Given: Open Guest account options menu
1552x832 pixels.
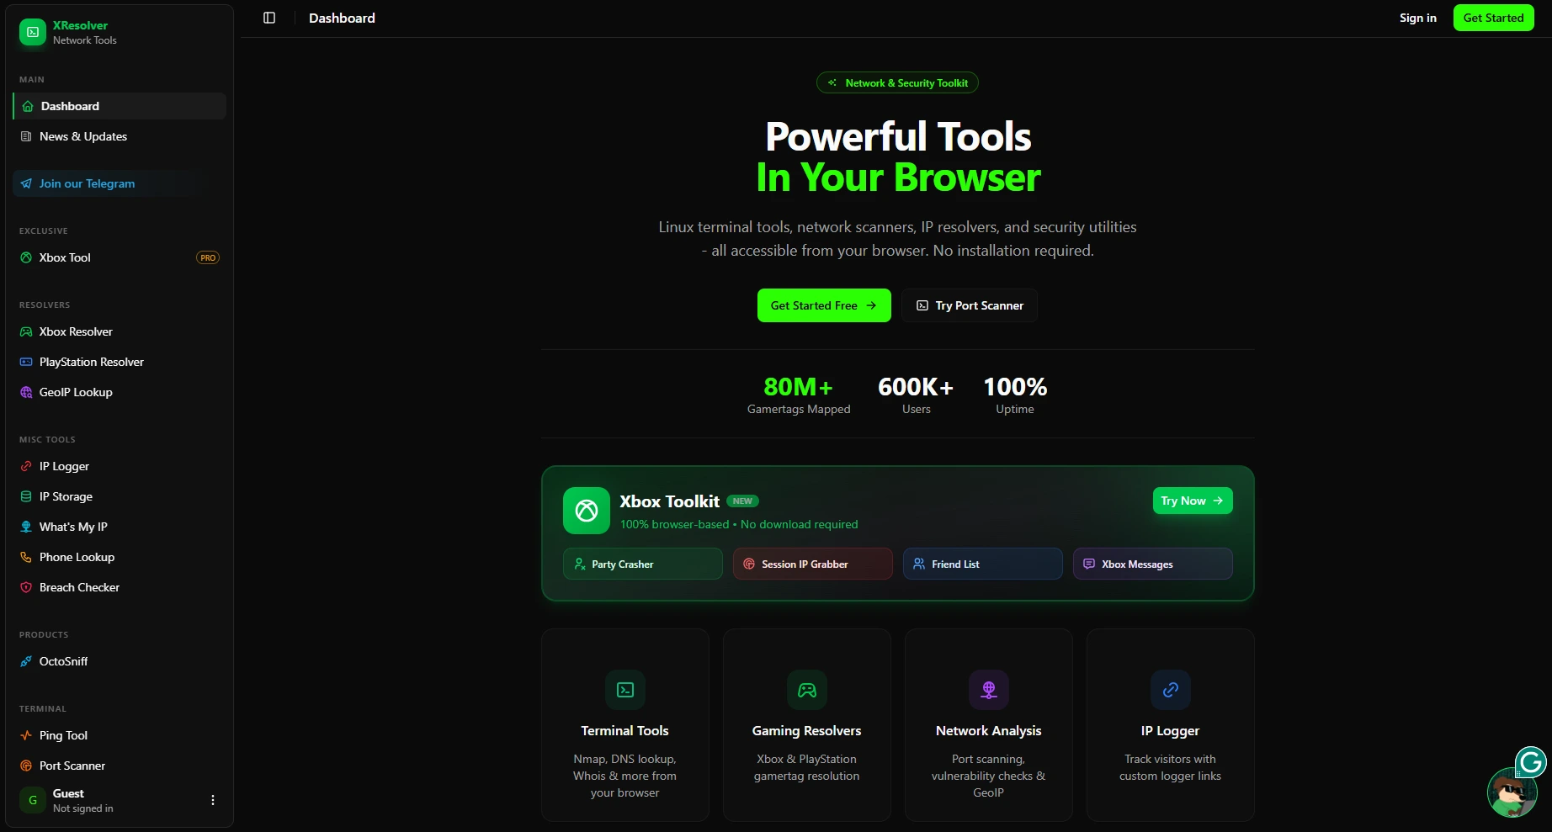Looking at the screenshot, I should pos(213,800).
